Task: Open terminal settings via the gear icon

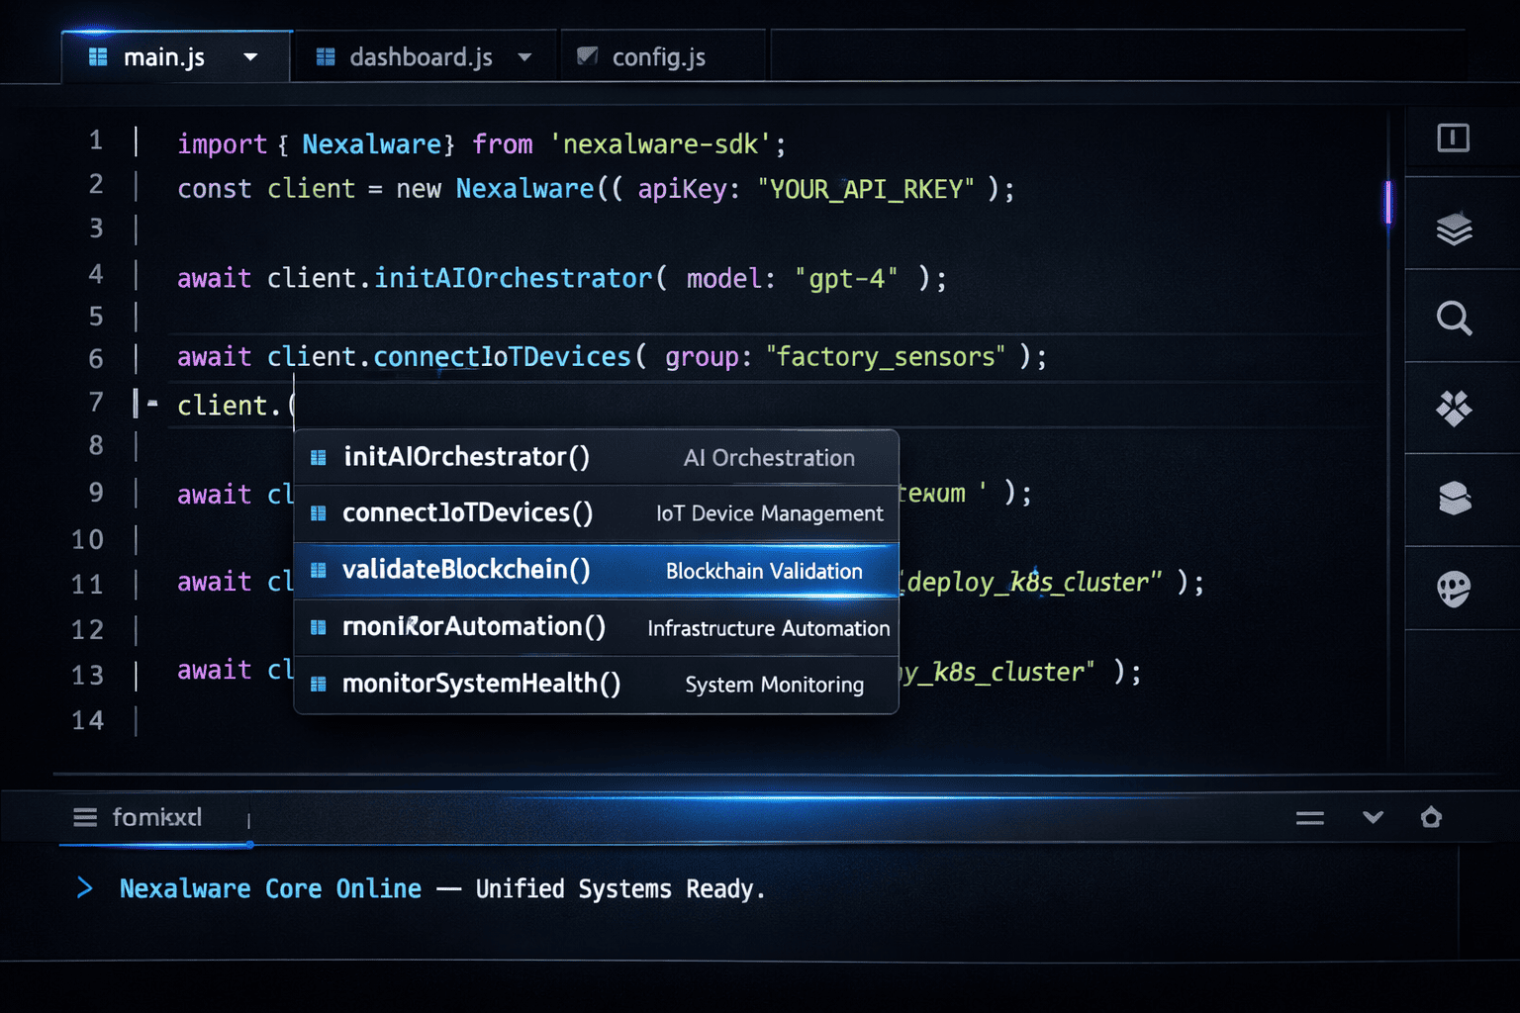Action: [1432, 818]
